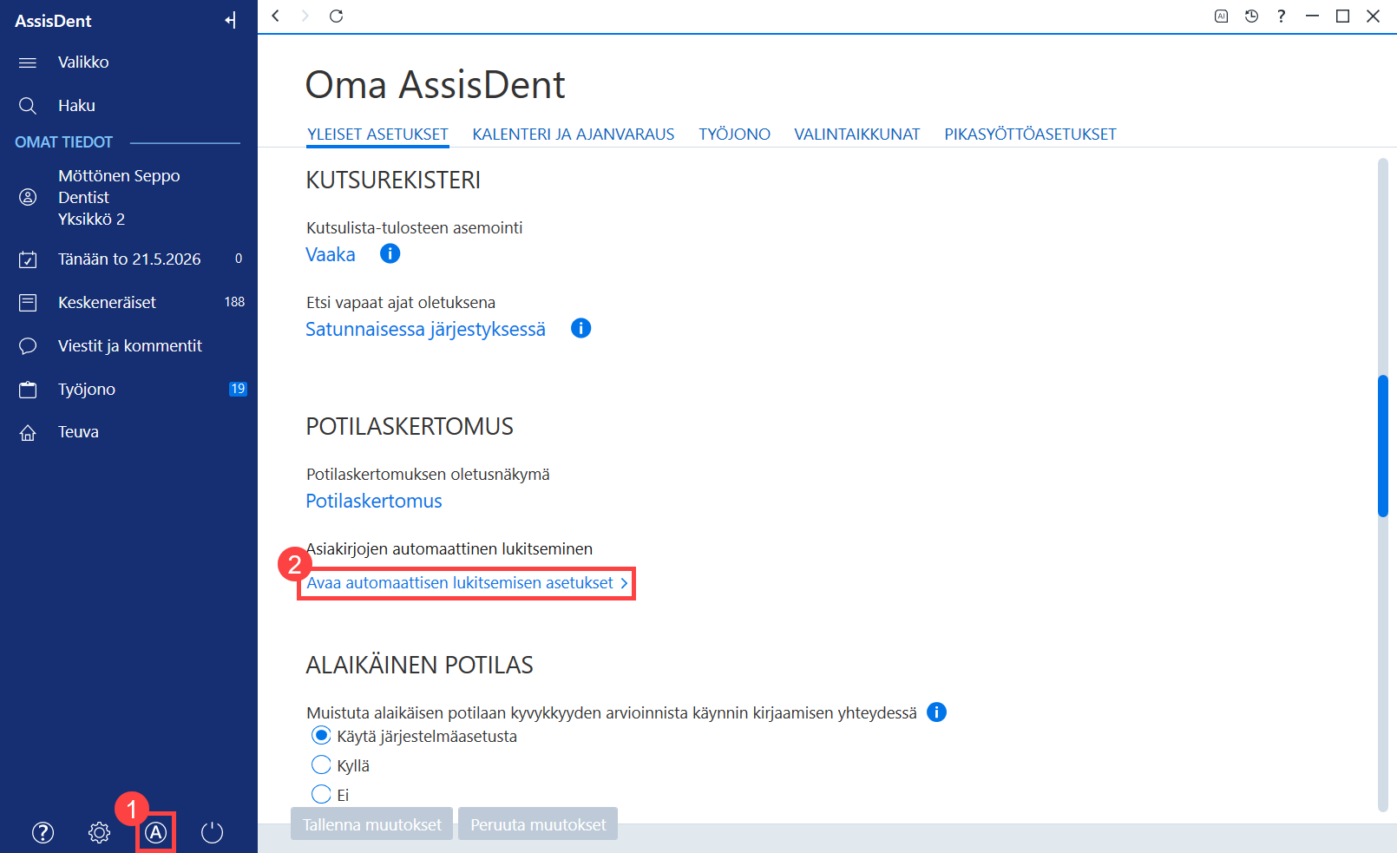Viewport: 1397px width, 853px height.
Task: Click the vertical scrollbar thumb
Action: click(x=1383, y=446)
